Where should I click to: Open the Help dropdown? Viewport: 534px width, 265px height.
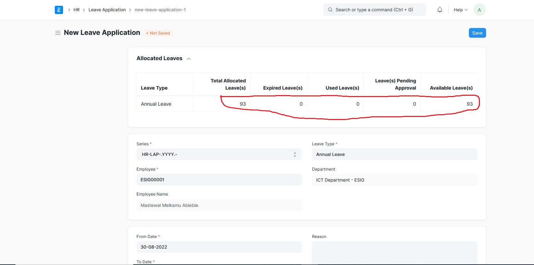pos(460,10)
